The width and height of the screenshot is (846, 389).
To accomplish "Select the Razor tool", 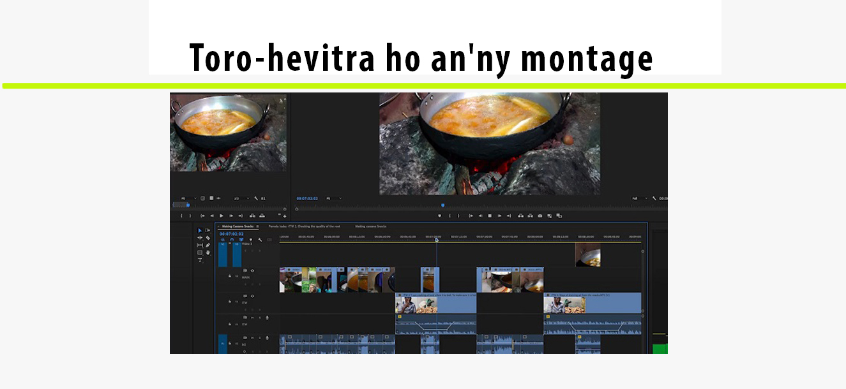I will 208,238.
